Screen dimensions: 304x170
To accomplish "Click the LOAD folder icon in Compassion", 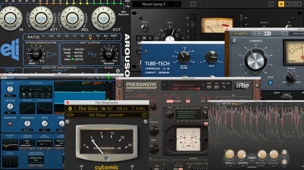I will (x=36, y=95).
